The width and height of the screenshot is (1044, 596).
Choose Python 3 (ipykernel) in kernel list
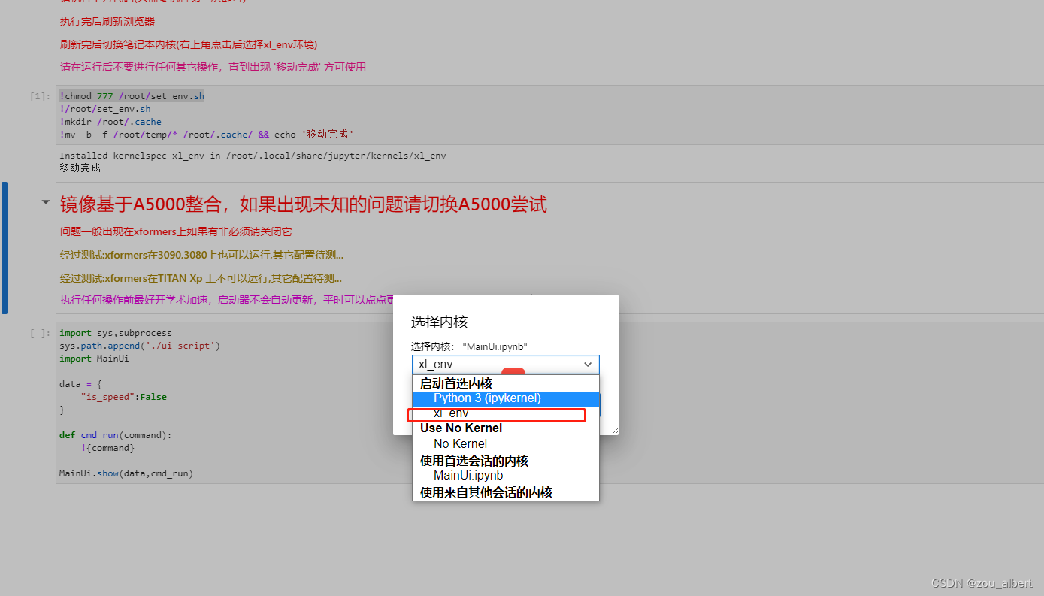(x=506, y=398)
